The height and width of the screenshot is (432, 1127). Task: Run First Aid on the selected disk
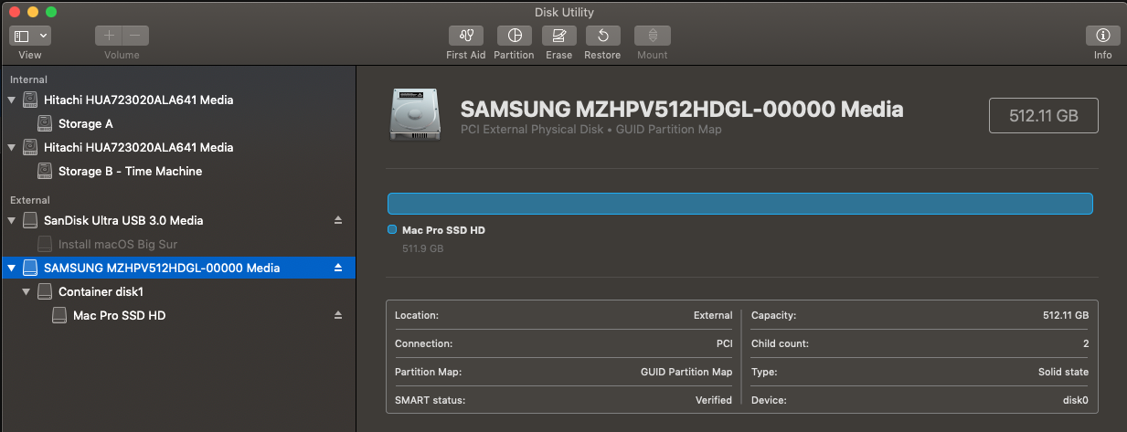(x=466, y=36)
